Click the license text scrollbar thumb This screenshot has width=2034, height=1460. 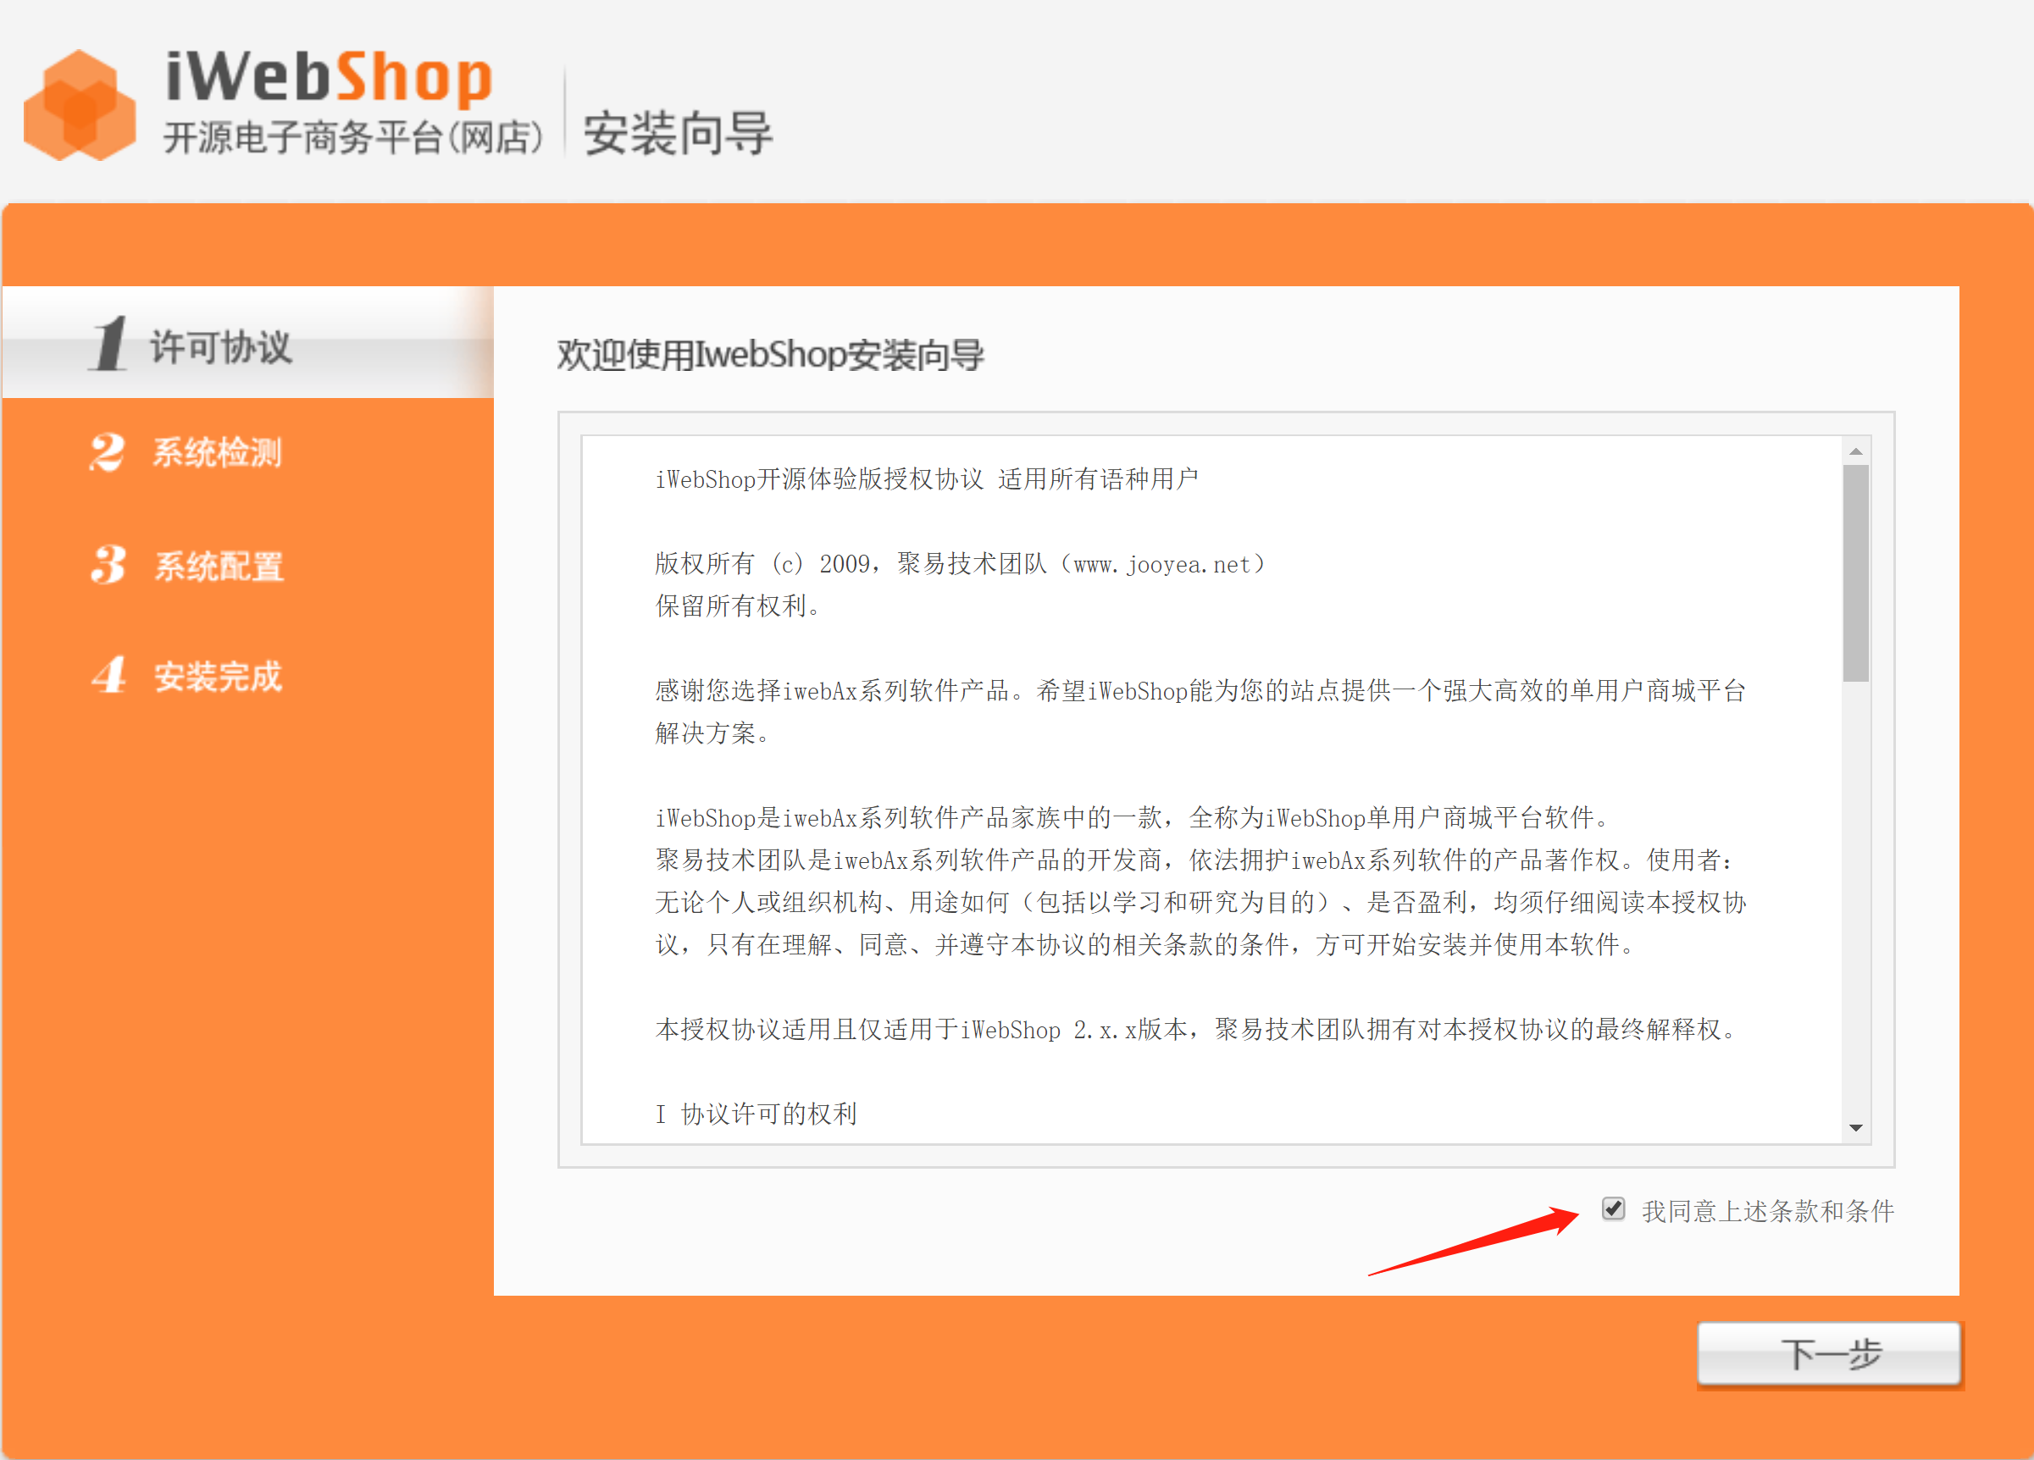point(1855,573)
